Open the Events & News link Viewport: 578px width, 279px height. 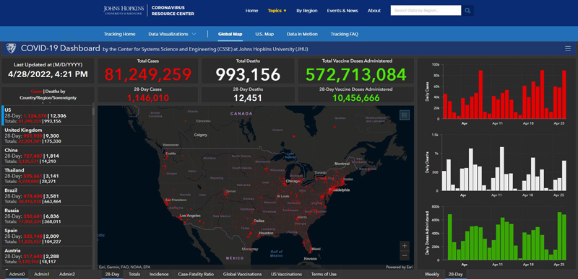342,11
